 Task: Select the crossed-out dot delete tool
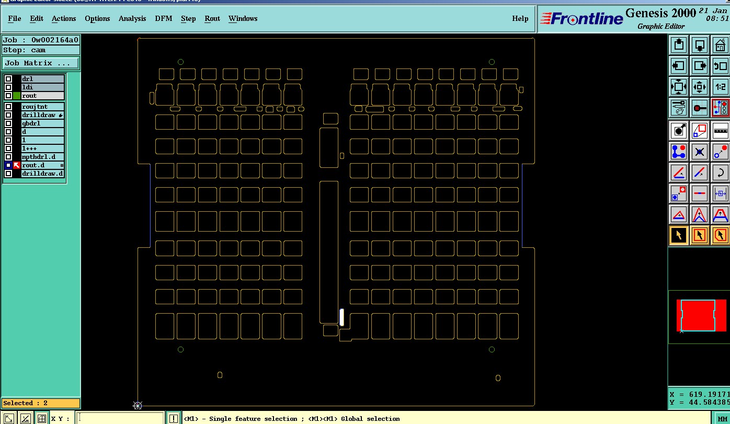tap(700, 152)
